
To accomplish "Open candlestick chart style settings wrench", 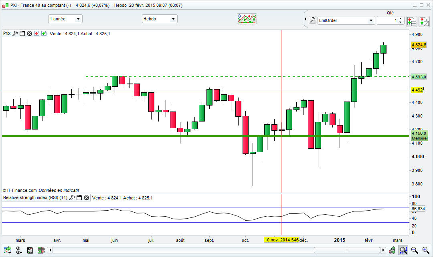I will tap(392, 250).
